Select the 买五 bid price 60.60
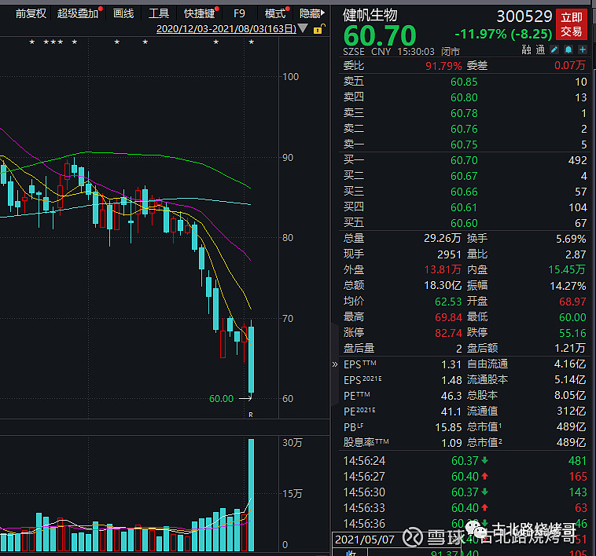This screenshot has height=556, width=596. 464,223
